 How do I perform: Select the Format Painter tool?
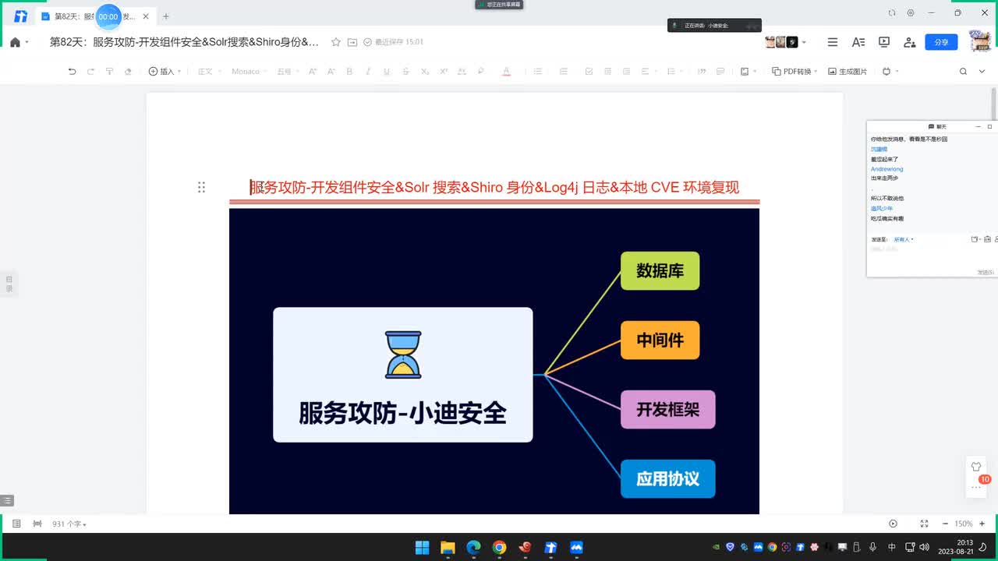[109, 71]
